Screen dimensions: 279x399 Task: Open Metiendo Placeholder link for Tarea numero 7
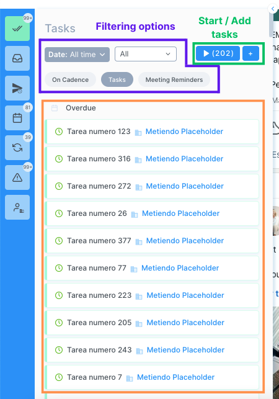[175, 377]
